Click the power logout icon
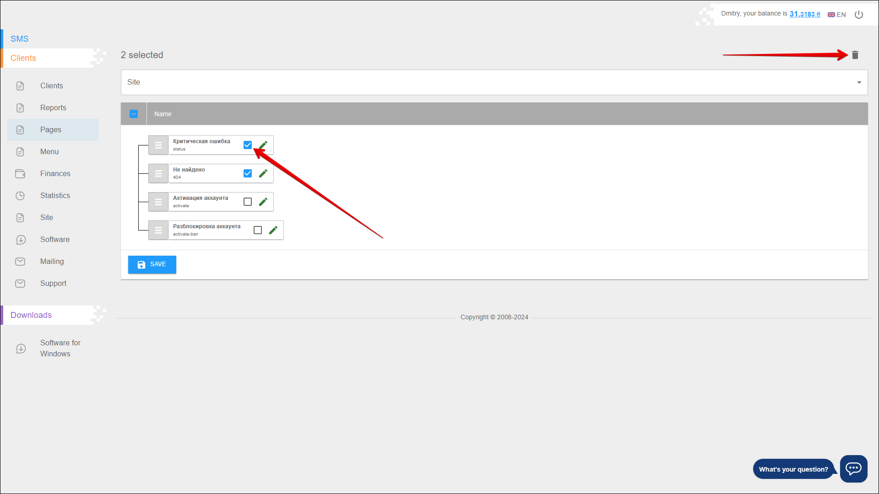This screenshot has width=879, height=494. tap(859, 15)
